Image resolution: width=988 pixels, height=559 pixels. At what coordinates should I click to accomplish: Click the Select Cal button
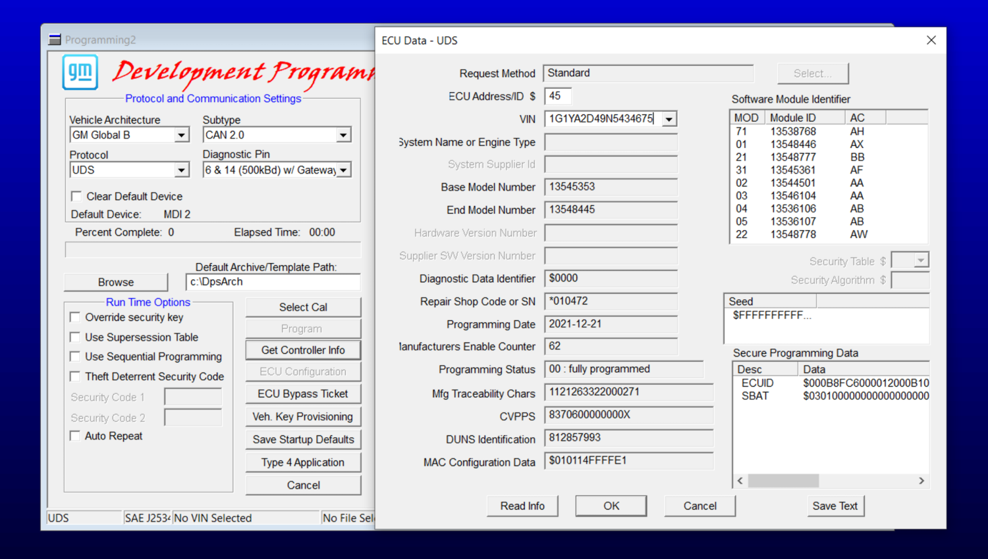click(x=303, y=307)
